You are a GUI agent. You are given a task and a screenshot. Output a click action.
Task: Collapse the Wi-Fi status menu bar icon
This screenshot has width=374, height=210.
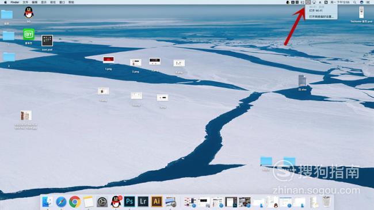pyautogui.click(x=308, y=2)
